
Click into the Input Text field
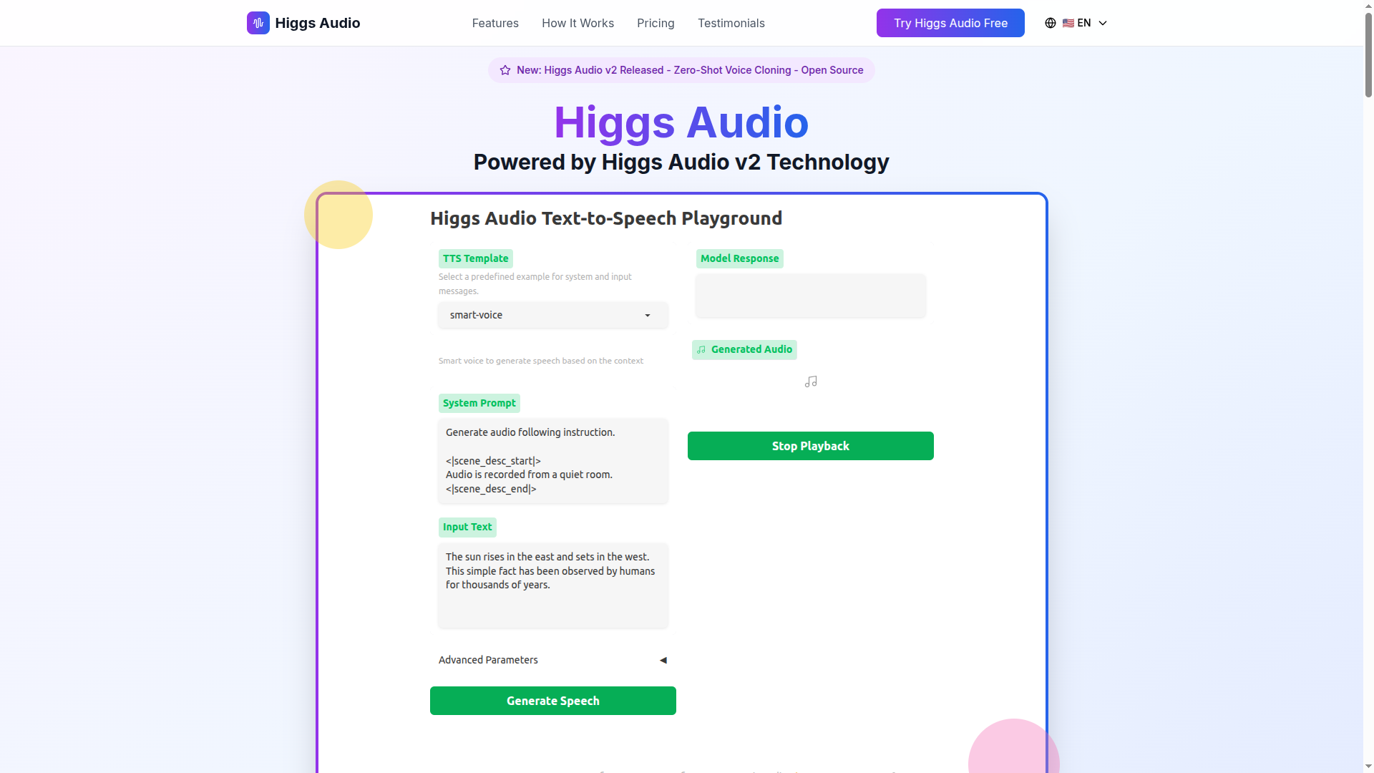pyautogui.click(x=552, y=585)
